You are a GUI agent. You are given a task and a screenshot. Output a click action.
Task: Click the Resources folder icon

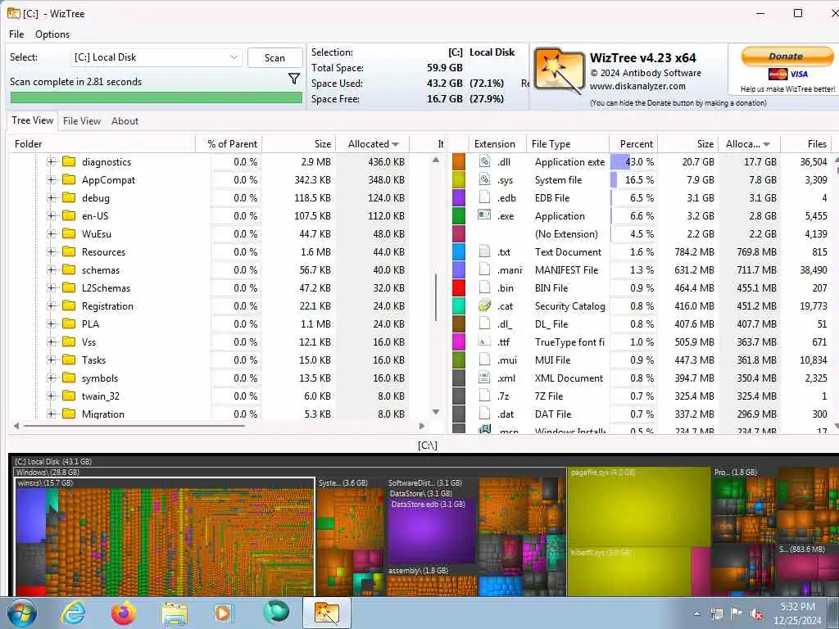pyautogui.click(x=69, y=251)
